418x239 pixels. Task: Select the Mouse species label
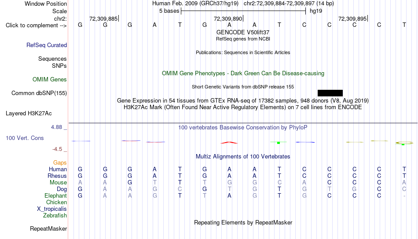click(x=58, y=183)
